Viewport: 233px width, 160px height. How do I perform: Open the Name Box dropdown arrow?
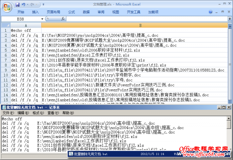click(42, 19)
